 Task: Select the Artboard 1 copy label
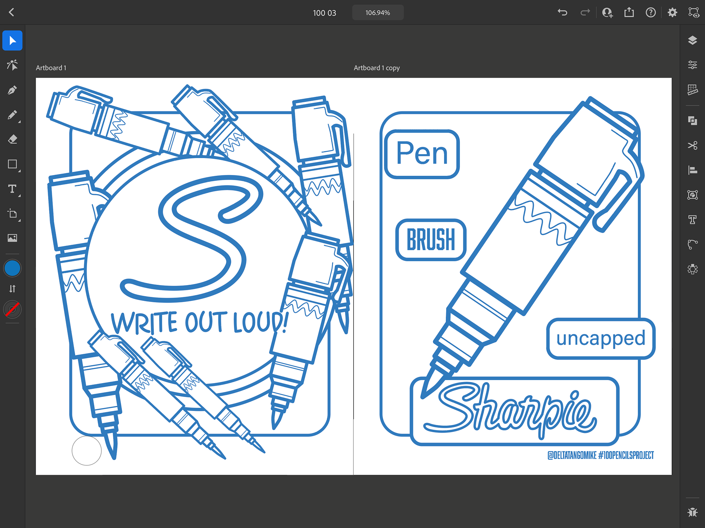(x=377, y=68)
